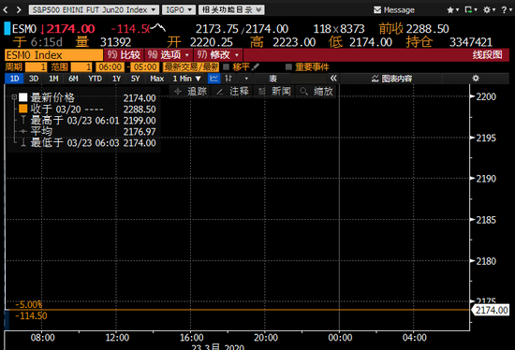The image size is (515, 350).
Task: Switch to the 3D range tab
Action: 34,79
